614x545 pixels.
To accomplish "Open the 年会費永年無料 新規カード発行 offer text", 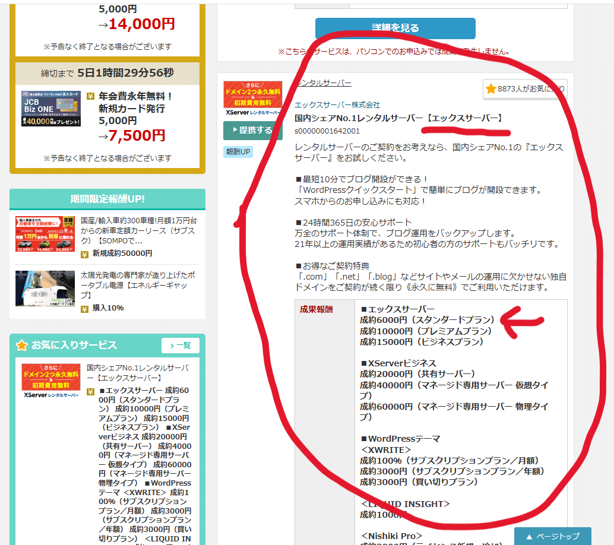I will [135, 109].
